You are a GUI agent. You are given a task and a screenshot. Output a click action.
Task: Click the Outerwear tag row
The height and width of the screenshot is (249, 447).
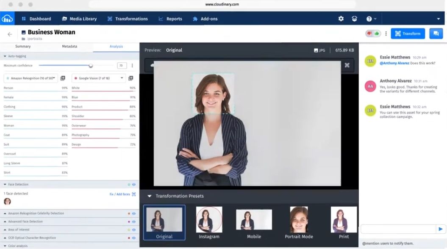(103, 126)
